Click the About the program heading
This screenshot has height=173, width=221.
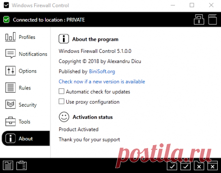pos(95,39)
